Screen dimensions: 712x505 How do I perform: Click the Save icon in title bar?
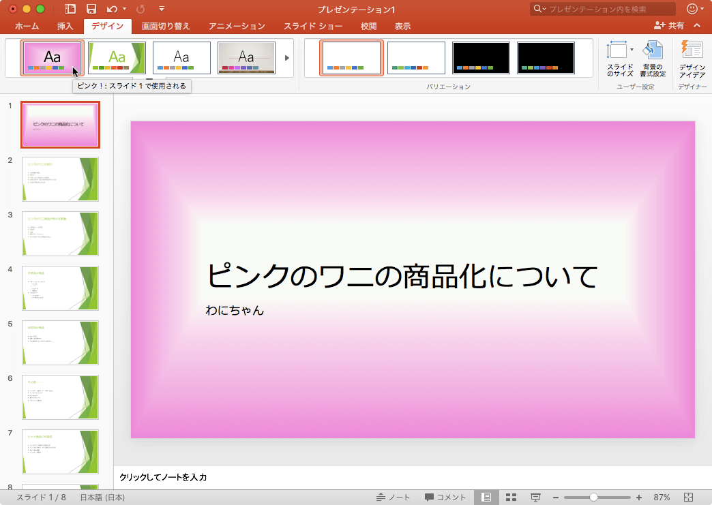coord(91,9)
